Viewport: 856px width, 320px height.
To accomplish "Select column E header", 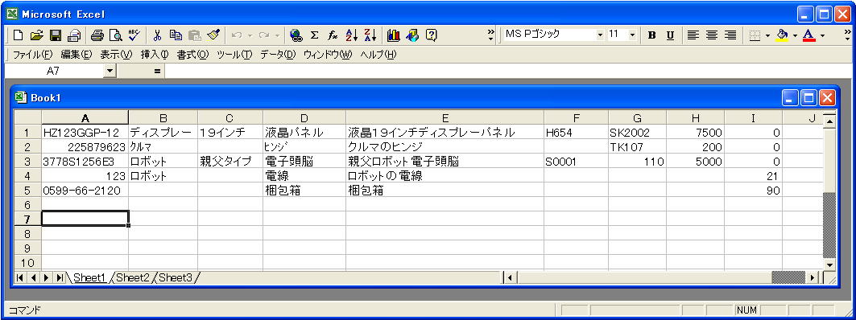I will tap(445, 118).
